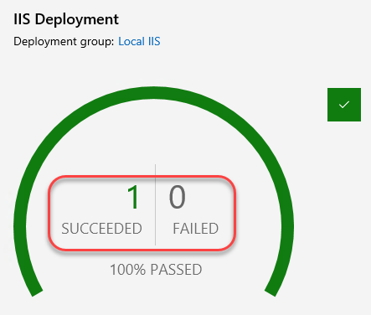
Task: Click the word PASSED below counts
Action: 176,270
